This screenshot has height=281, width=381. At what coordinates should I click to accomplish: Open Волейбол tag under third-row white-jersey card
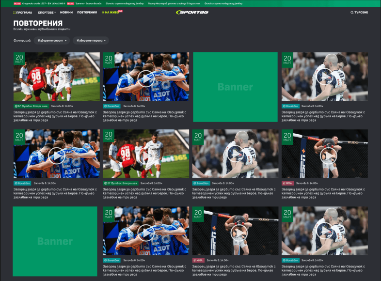coord(290,260)
